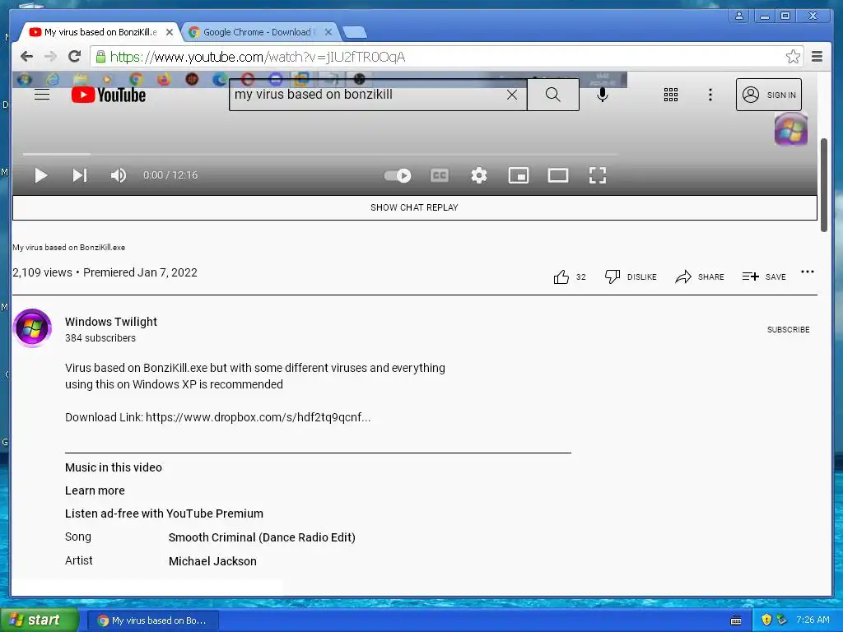Open the Windows Twilight channel name link

[x=111, y=322]
